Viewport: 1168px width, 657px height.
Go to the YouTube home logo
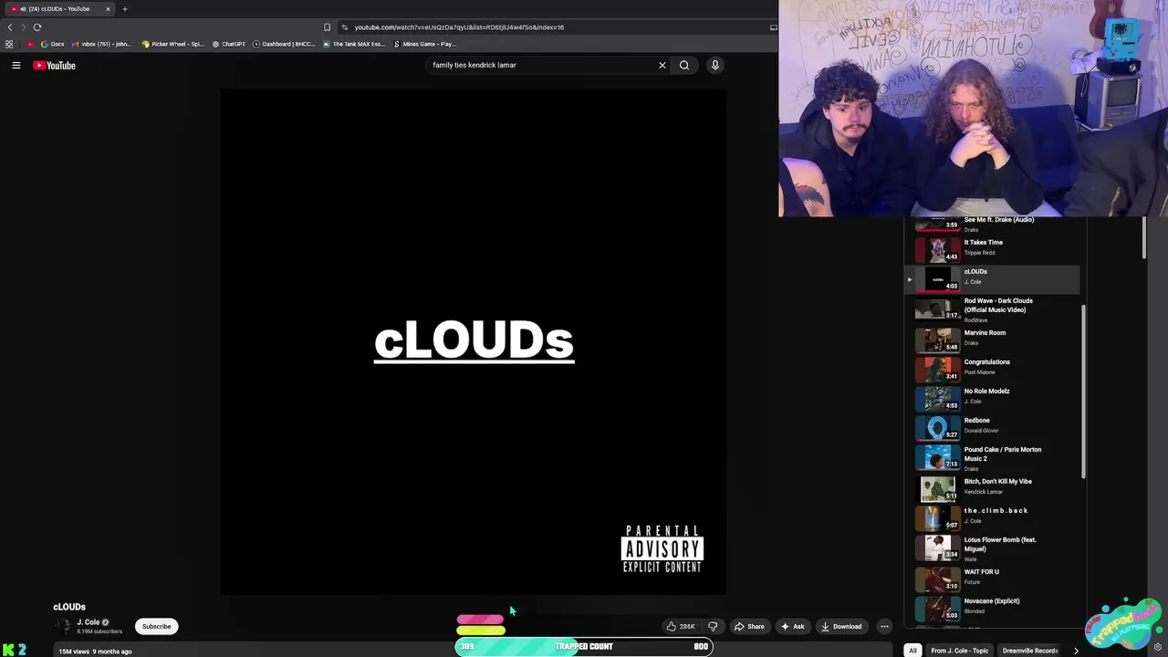pyautogui.click(x=54, y=65)
